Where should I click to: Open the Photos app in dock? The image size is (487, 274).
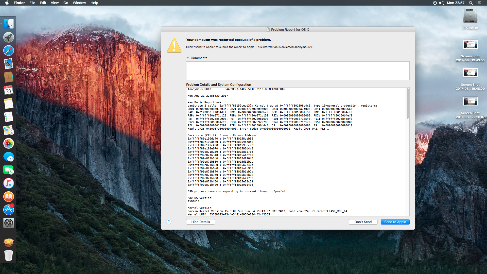(8, 143)
